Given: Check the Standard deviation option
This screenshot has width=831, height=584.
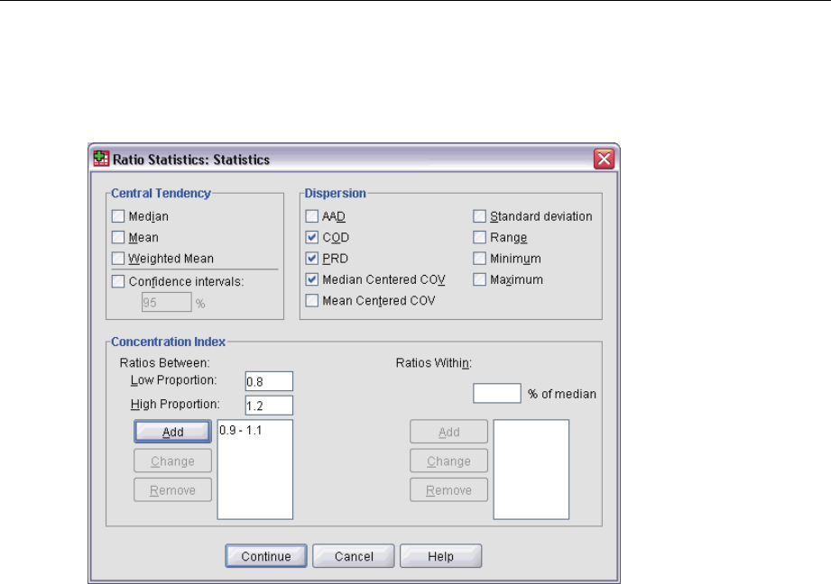Looking at the screenshot, I should pyautogui.click(x=480, y=216).
